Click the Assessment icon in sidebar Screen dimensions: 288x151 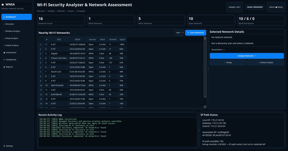[x=4, y=52]
